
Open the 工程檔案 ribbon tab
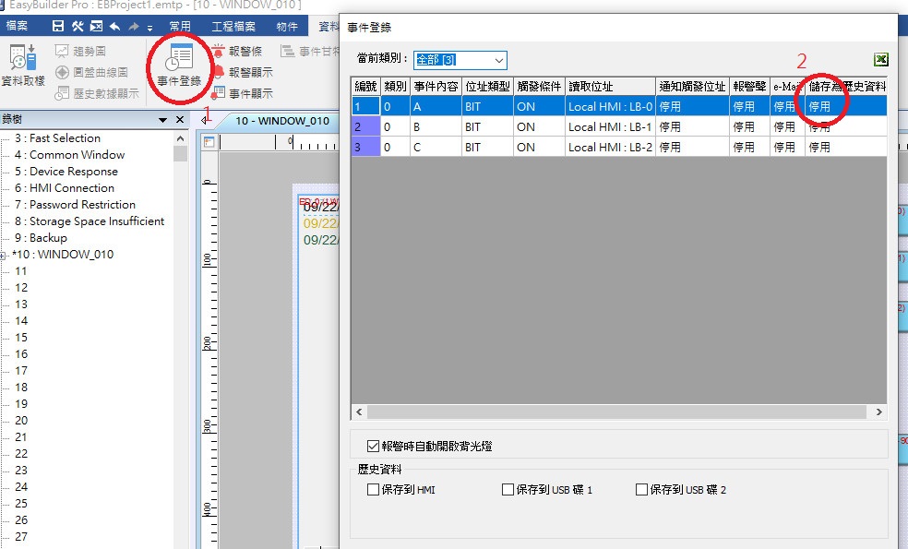[234, 27]
